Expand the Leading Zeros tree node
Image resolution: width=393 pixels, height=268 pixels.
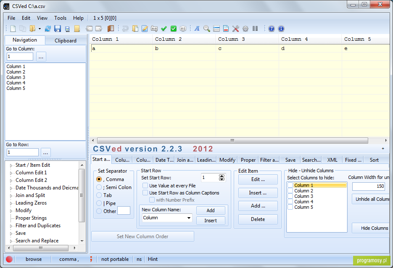click(x=11, y=203)
